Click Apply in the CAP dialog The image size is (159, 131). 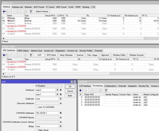coord(70,96)
